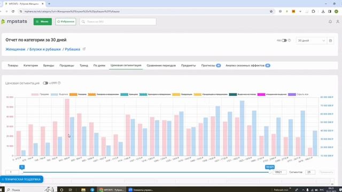The width and height of the screenshot is (342, 192).
Task: Open the browser side panel icon
Action: [330, 11]
